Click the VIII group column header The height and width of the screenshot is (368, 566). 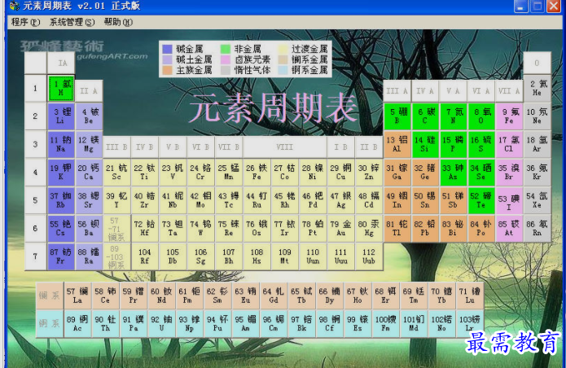[284, 147]
